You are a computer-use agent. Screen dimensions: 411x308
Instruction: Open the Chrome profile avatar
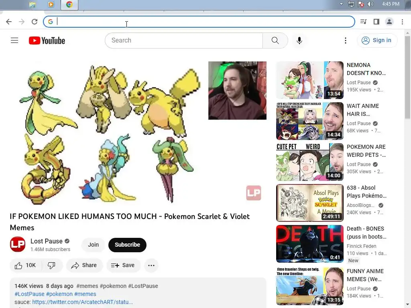pos(389,22)
